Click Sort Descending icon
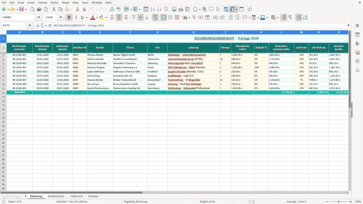 point(159,9)
